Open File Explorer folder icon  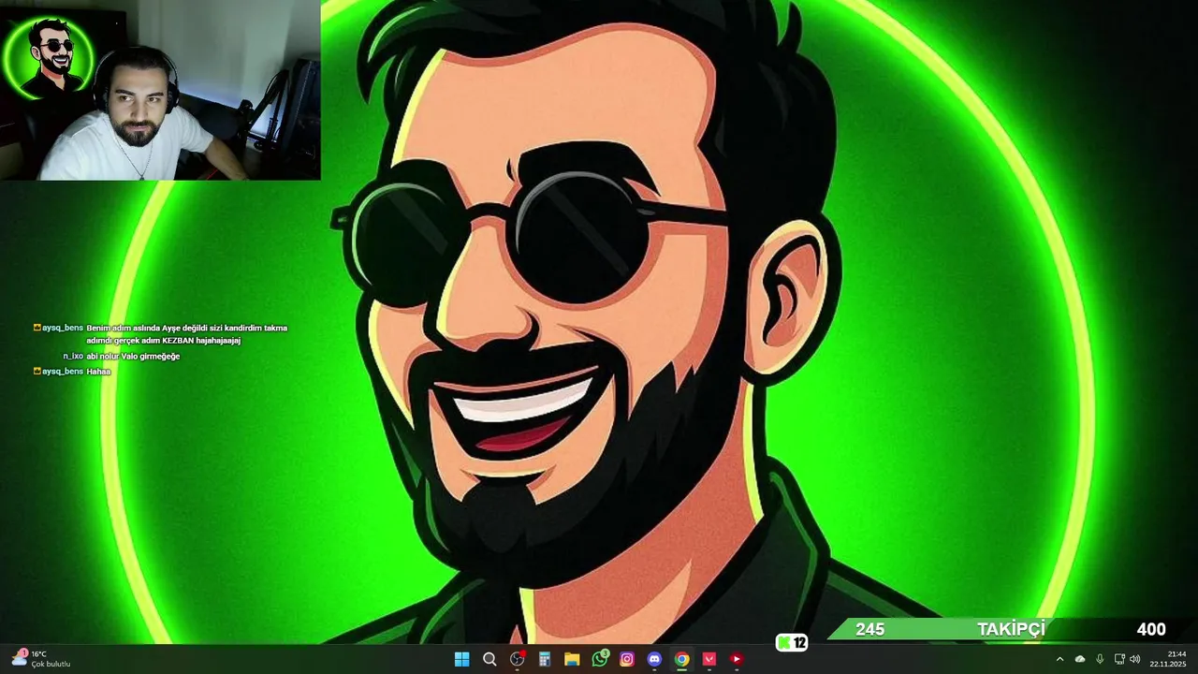[x=572, y=659]
